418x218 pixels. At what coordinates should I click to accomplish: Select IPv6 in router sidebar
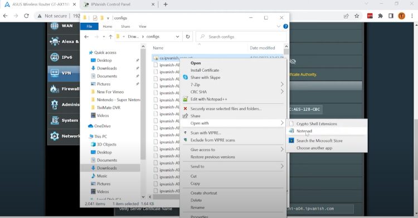tap(64, 57)
